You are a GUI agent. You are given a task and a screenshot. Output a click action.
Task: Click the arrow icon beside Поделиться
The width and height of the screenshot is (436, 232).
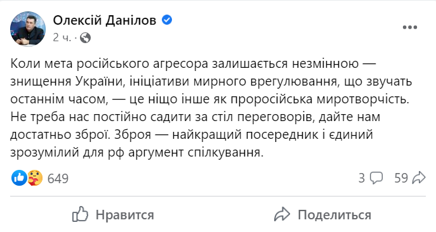click(282, 214)
